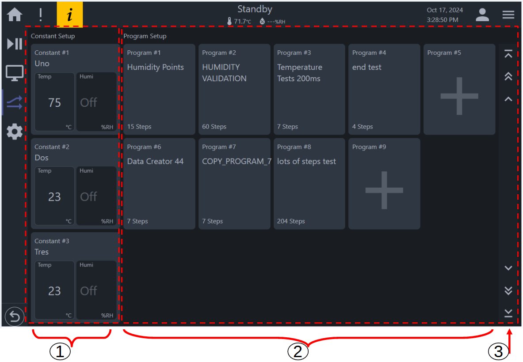Edit Temp value 75 in Constant #1

pyautogui.click(x=55, y=102)
